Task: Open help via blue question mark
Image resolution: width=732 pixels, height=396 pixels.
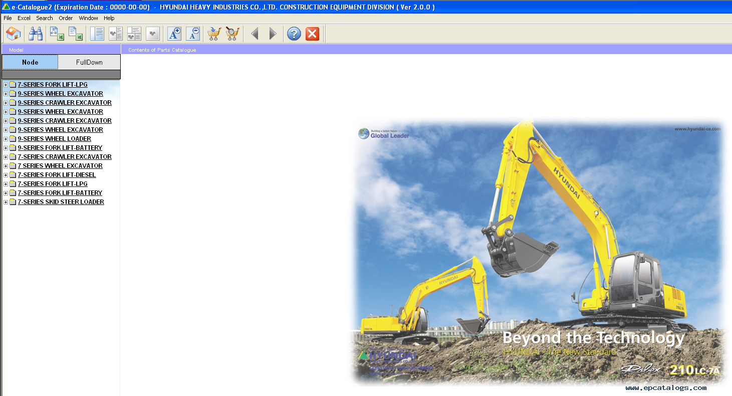Action: click(294, 34)
